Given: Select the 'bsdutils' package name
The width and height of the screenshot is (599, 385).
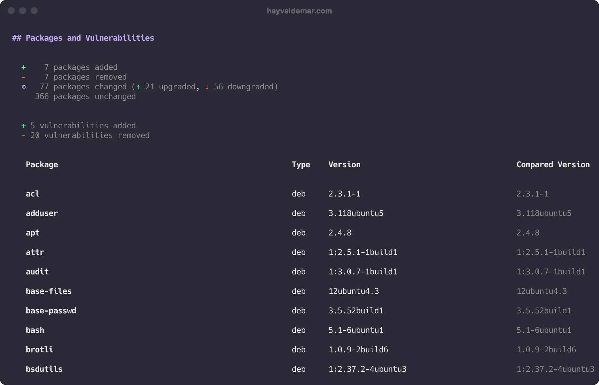Looking at the screenshot, I should [x=44, y=369].
